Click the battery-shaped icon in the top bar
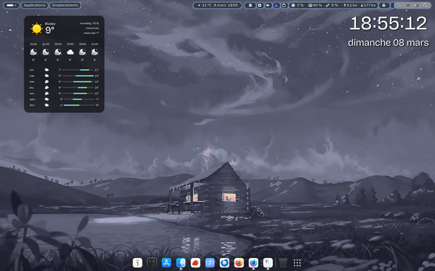 pos(268,5)
